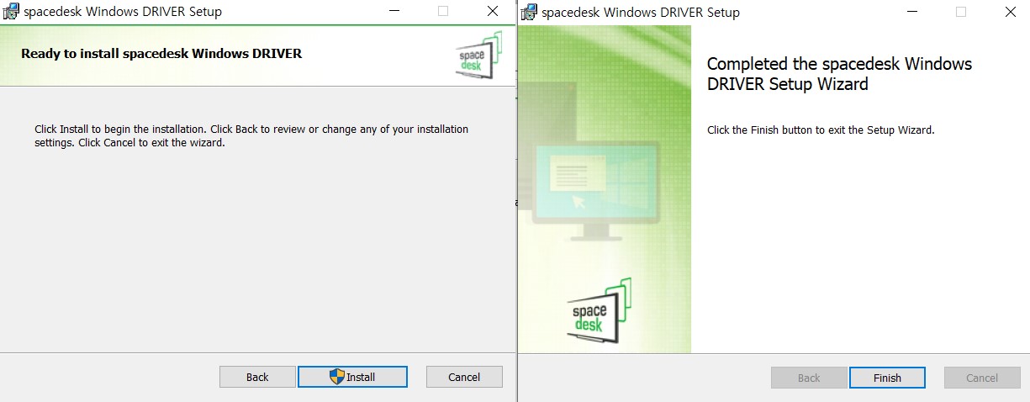The width and height of the screenshot is (1030, 402).
Task: Click the spacedesk logo on the Completed window banner
Action: pos(598,310)
